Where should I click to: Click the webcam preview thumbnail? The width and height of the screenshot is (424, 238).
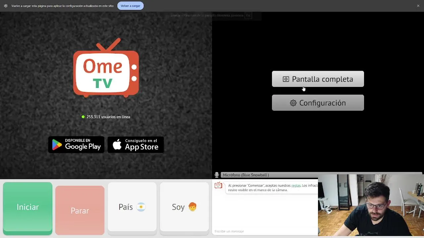point(371,205)
